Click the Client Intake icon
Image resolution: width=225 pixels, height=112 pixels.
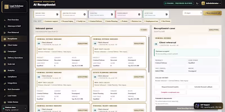pos(5,45)
